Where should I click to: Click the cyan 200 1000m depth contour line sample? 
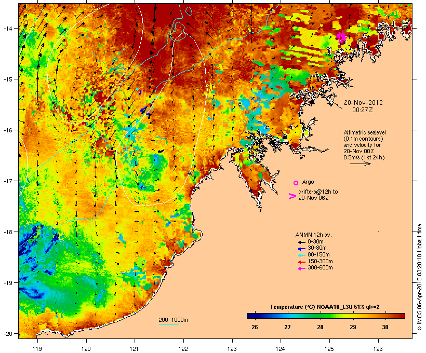pyautogui.click(x=169, y=325)
